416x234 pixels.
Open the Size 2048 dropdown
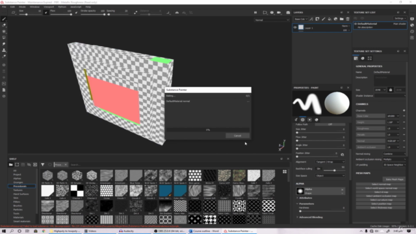tap(380, 90)
